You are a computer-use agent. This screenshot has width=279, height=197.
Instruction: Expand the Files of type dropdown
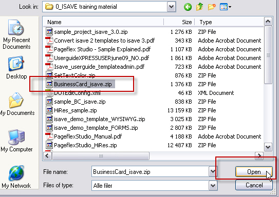point(213,186)
